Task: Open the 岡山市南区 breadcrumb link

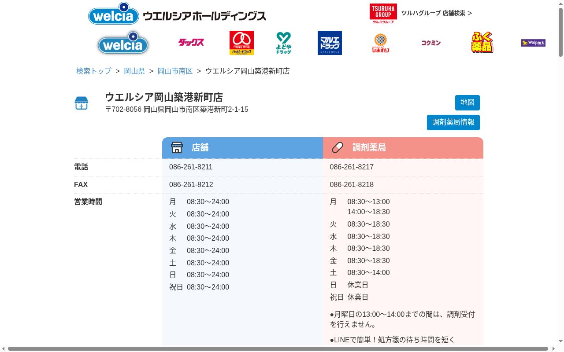Action: (x=175, y=71)
